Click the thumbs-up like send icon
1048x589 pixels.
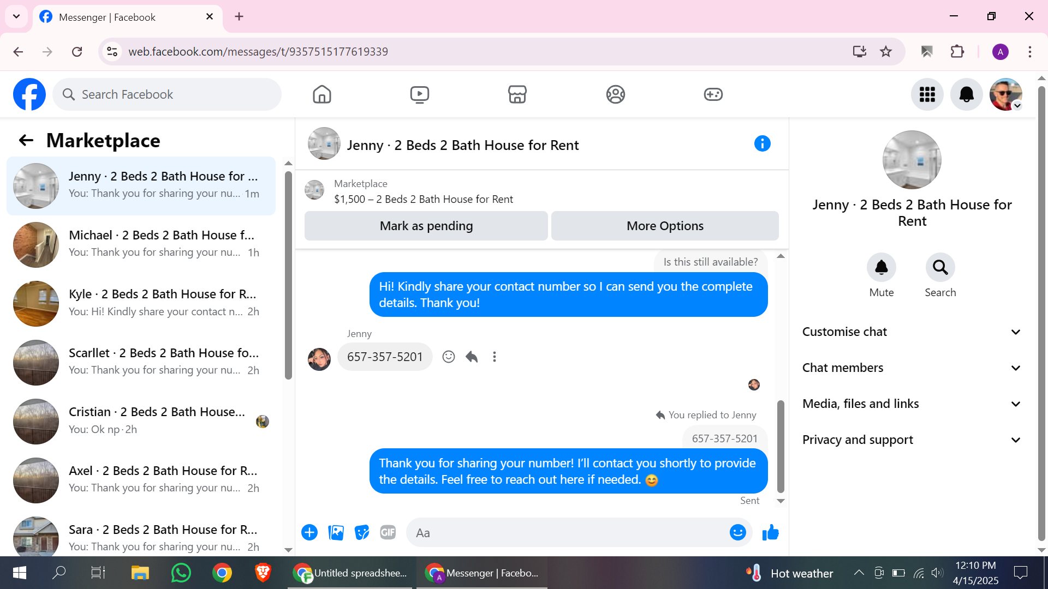770,532
